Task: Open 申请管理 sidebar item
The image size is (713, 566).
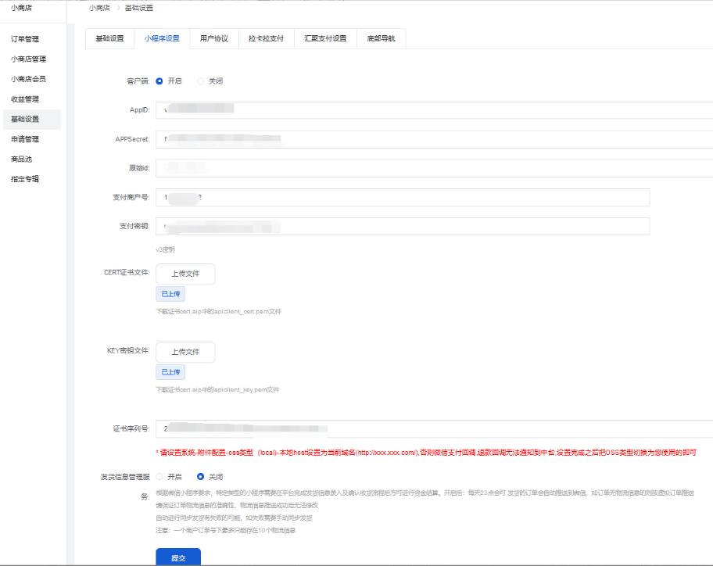Action: click(x=25, y=139)
